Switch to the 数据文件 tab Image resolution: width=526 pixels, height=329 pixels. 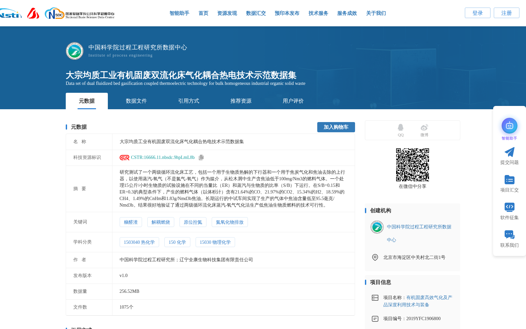pyautogui.click(x=136, y=101)
